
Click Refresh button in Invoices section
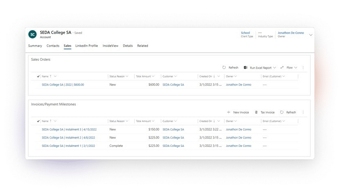pos(288,112)
